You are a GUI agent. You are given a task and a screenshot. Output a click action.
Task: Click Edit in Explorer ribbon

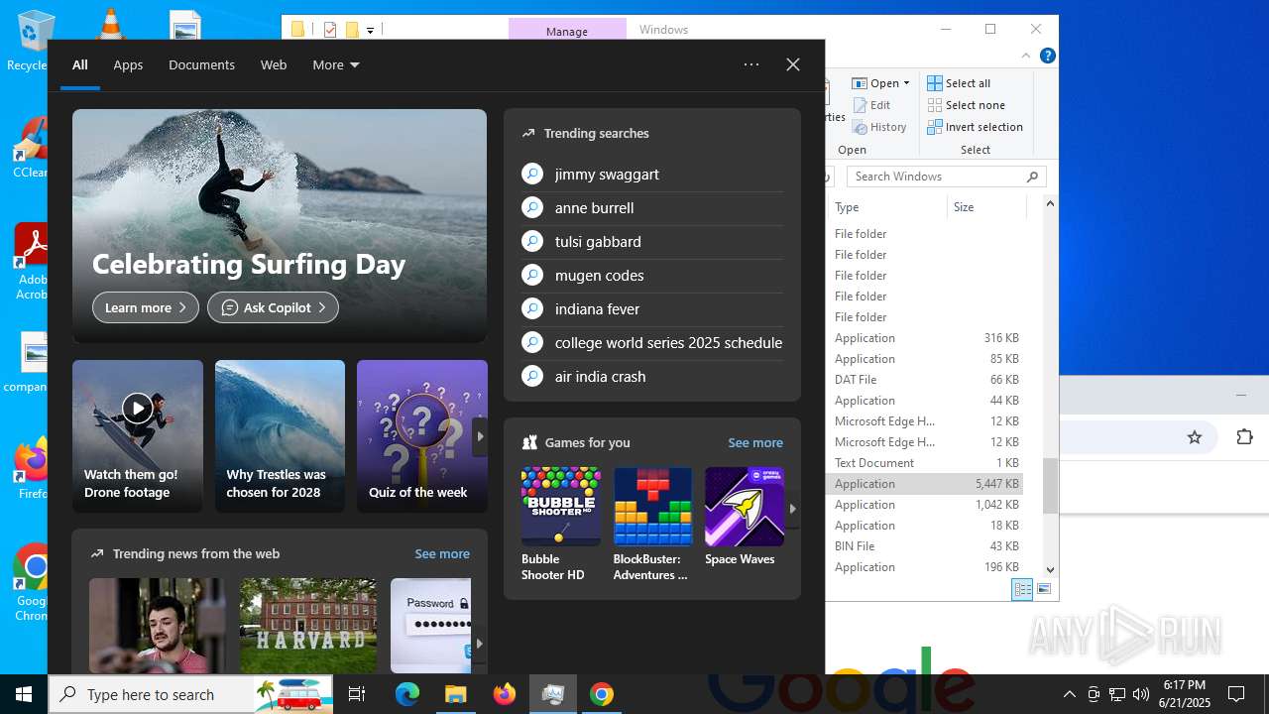pos(871,105)
